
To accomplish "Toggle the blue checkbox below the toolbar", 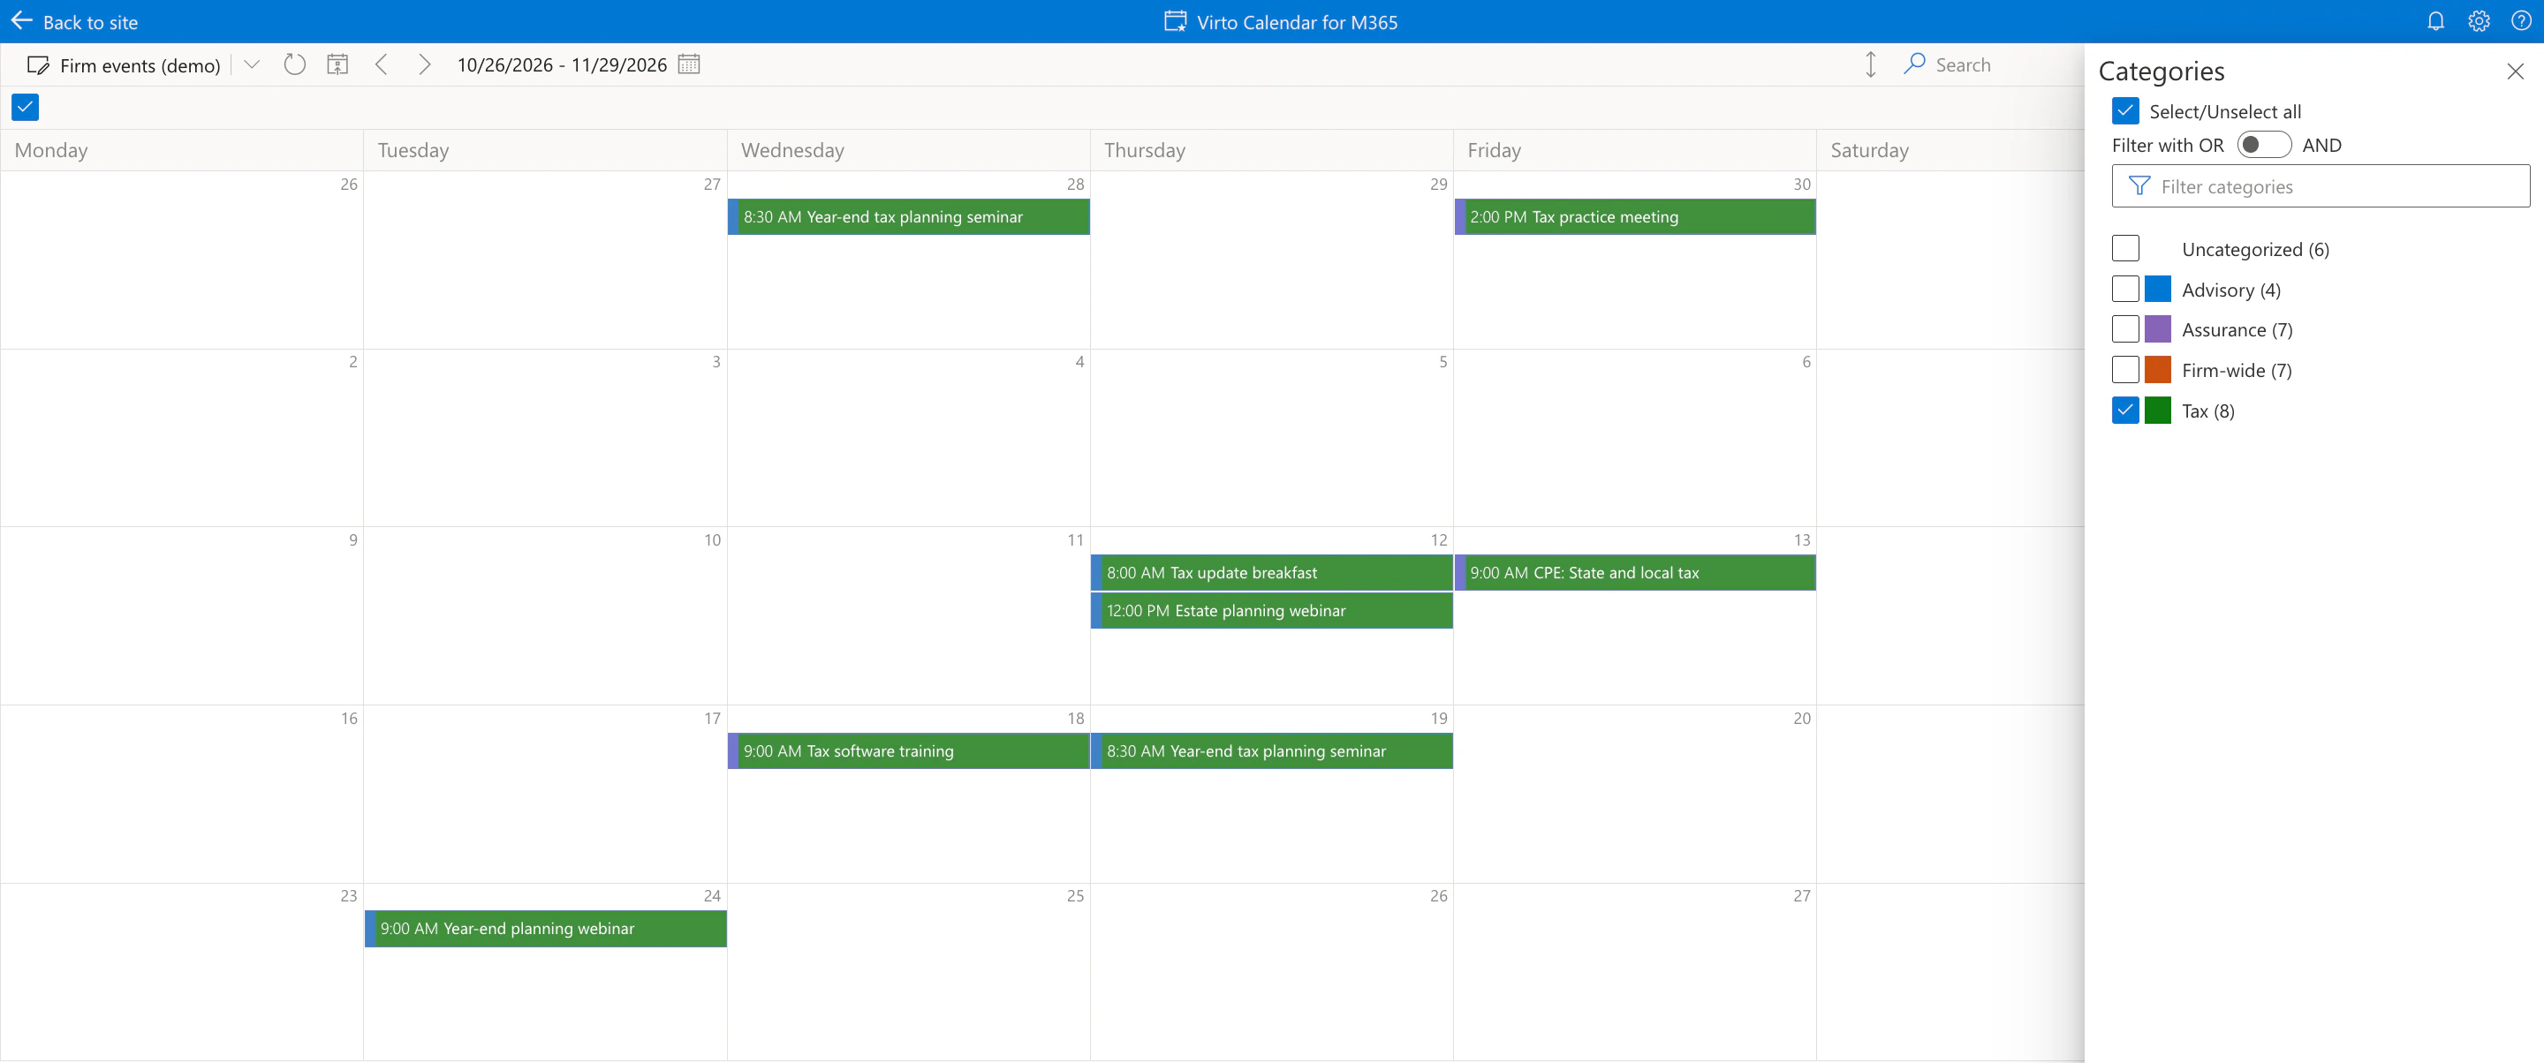I will (25, 107).
